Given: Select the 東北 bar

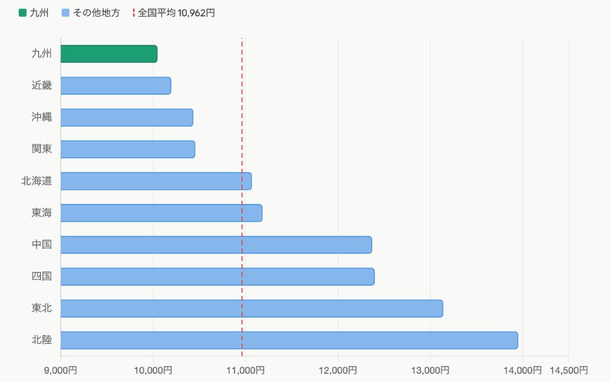Looking at the screenshot, I should tap(252, 308).
